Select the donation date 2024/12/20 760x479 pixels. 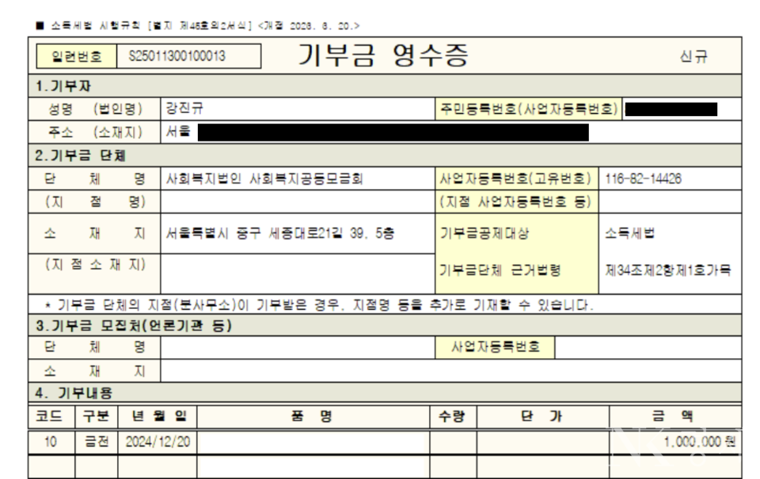point(158,442)
